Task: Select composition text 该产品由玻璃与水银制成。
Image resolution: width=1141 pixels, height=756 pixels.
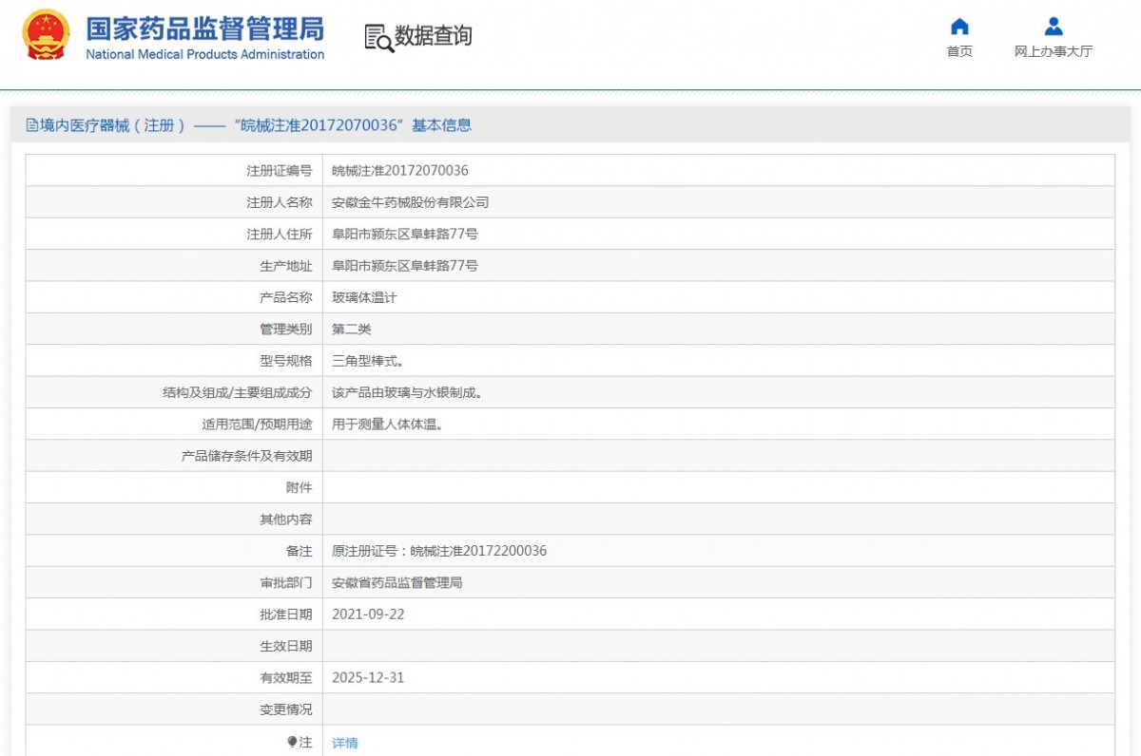Action: pos(407,392)
